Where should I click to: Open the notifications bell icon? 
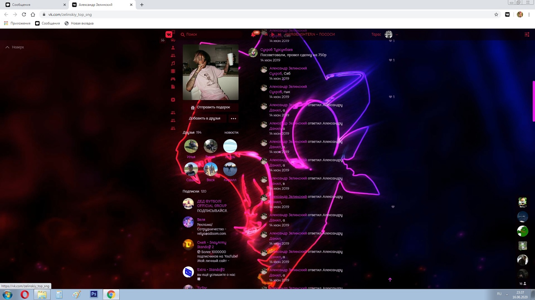tap(253, 35)
